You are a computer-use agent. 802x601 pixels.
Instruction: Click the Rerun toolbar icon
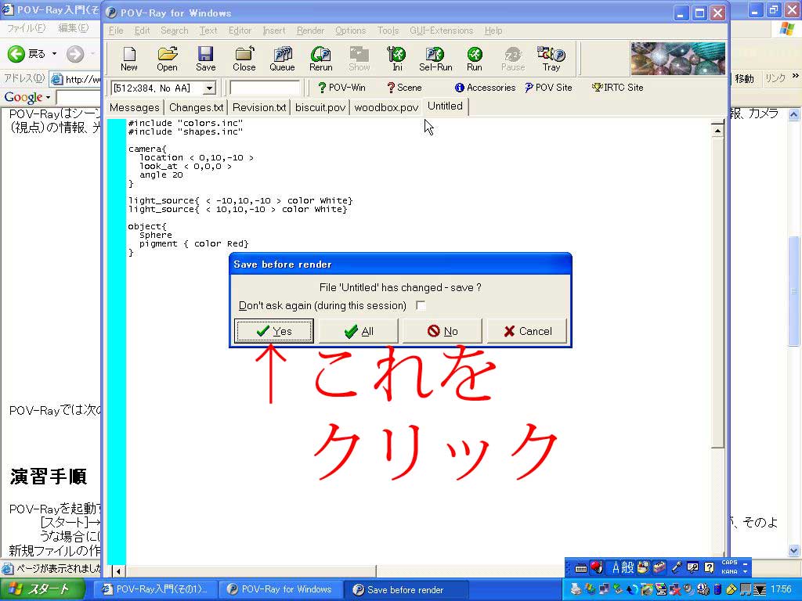pyautogui.click(x=320, y=58)
